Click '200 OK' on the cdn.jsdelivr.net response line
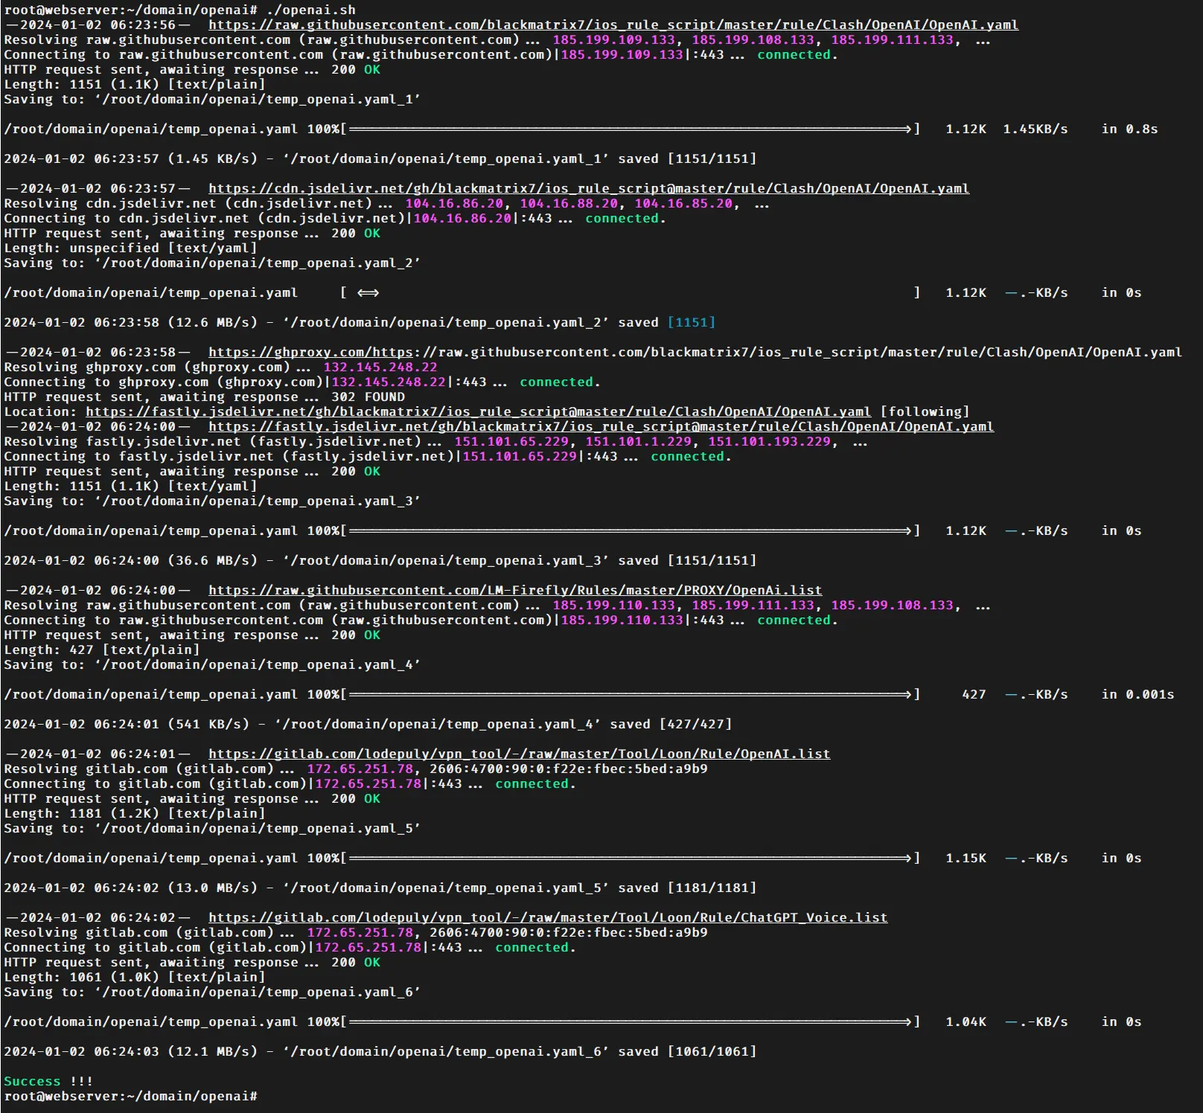1203x1113 pixels. pyautogui.click(x=356, y=233)
